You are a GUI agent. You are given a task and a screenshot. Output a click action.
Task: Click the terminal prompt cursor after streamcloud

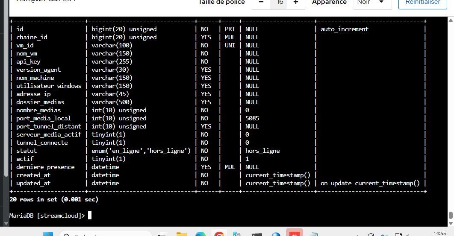tap(90, 216)
